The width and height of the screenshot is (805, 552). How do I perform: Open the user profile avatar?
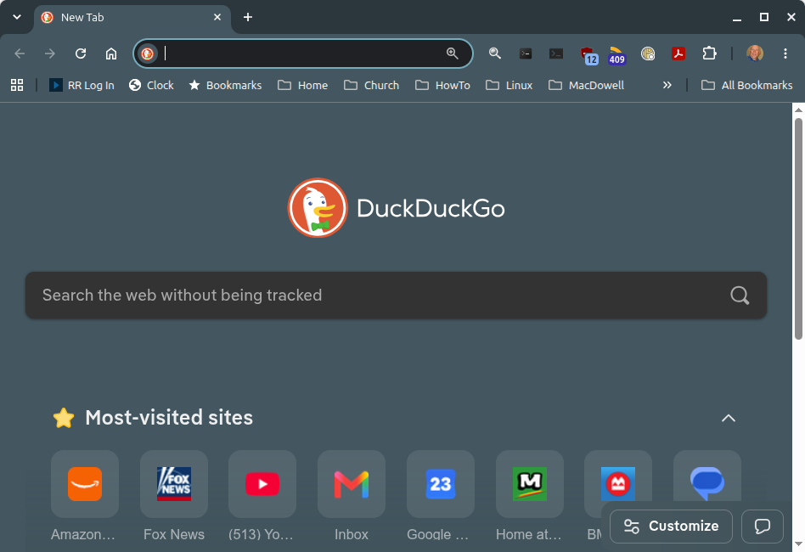[x=755, y=54]
